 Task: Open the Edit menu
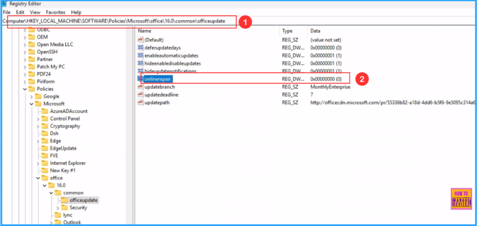pos(20,13)
